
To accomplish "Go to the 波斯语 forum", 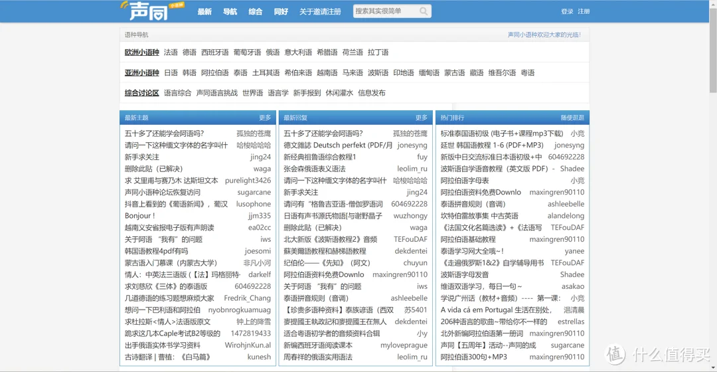I will [x=378, y=73].
